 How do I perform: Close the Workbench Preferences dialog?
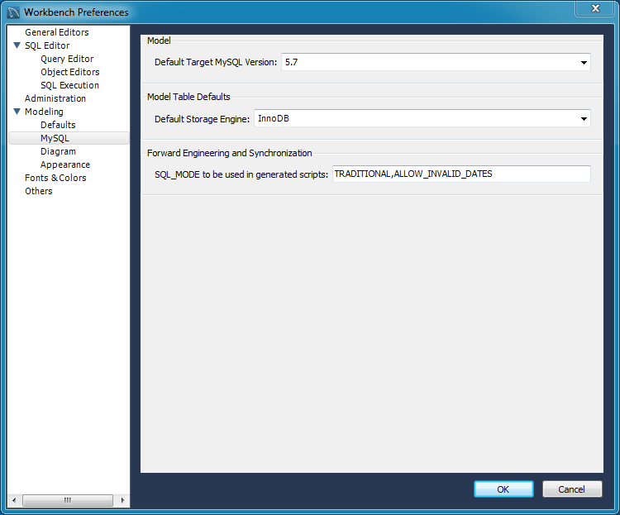coord(594,8)
